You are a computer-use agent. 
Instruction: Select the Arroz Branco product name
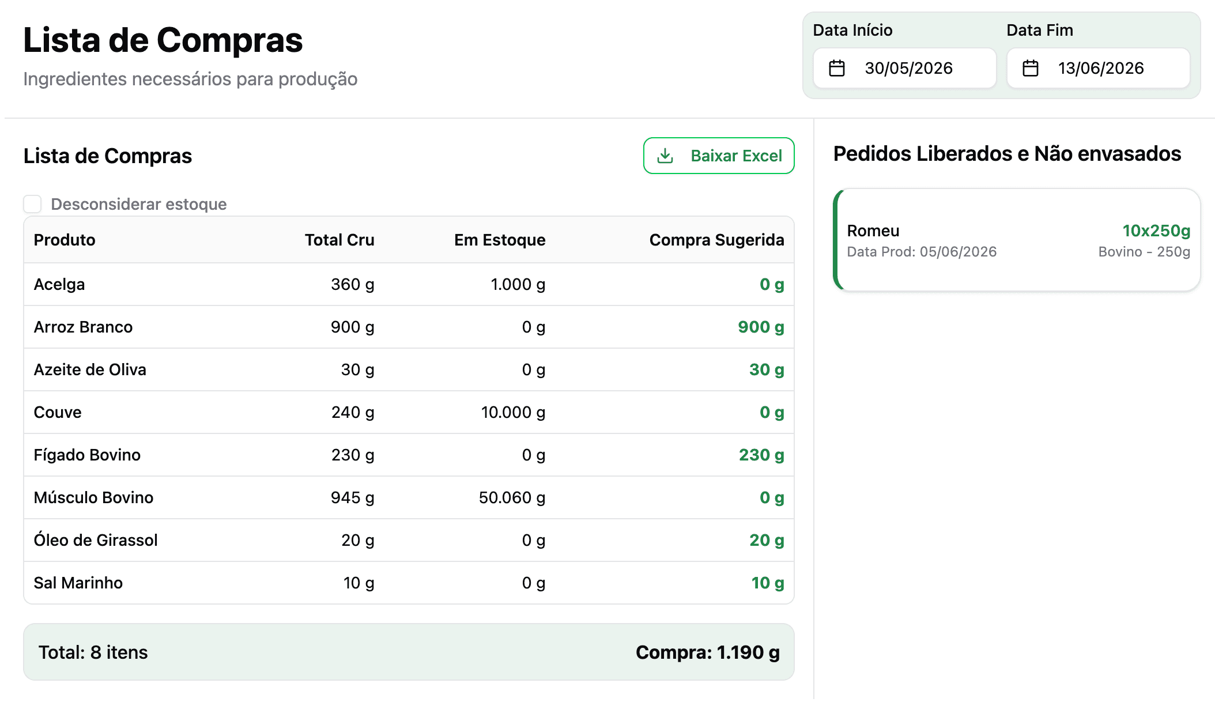83,327
